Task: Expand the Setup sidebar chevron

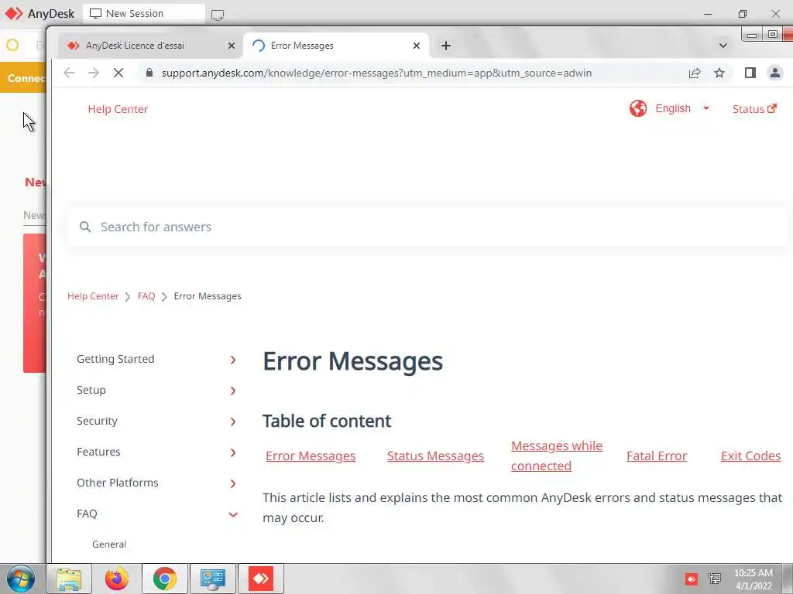Action: (232, 391)
